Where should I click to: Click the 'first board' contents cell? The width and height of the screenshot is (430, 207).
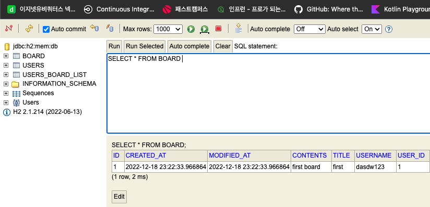coord(311,167)
